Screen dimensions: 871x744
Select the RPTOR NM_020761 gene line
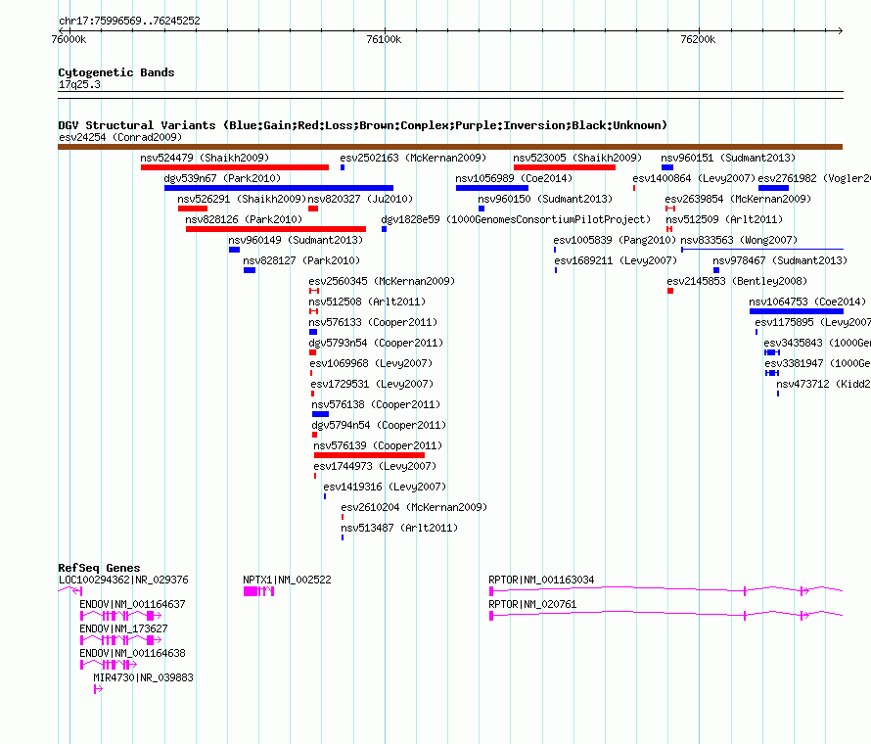pos(666,616)
